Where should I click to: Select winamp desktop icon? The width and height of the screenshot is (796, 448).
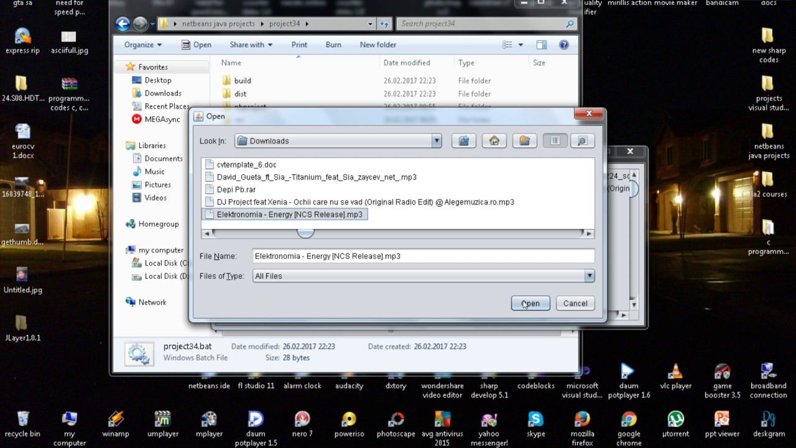[x=116, y=424]
